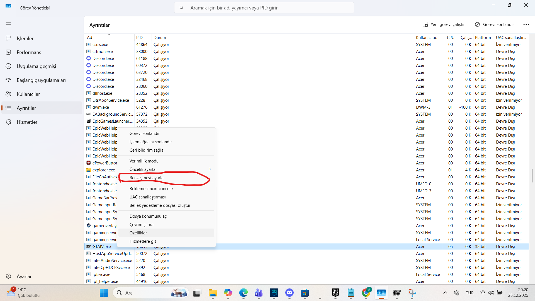The image size is (535, 301).
Task: Click the Görevi sonlandır toolbar button
Action: click(495, 25)
